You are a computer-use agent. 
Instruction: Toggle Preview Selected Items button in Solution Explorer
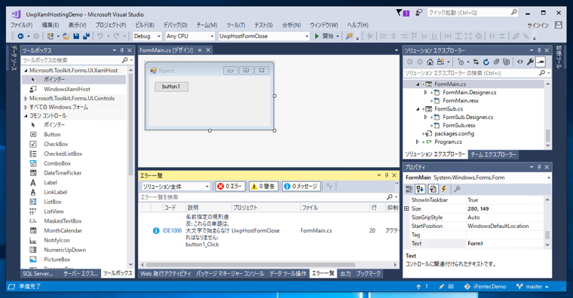pyautogui.click(x=541, y=62)
